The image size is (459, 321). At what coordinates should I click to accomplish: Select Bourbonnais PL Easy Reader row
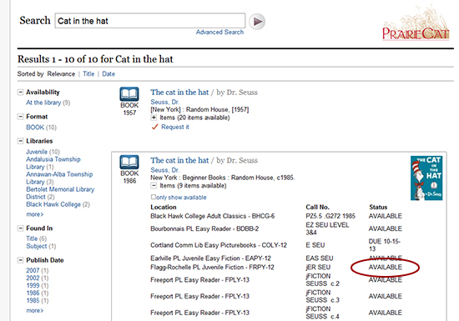tap(276, 228)
